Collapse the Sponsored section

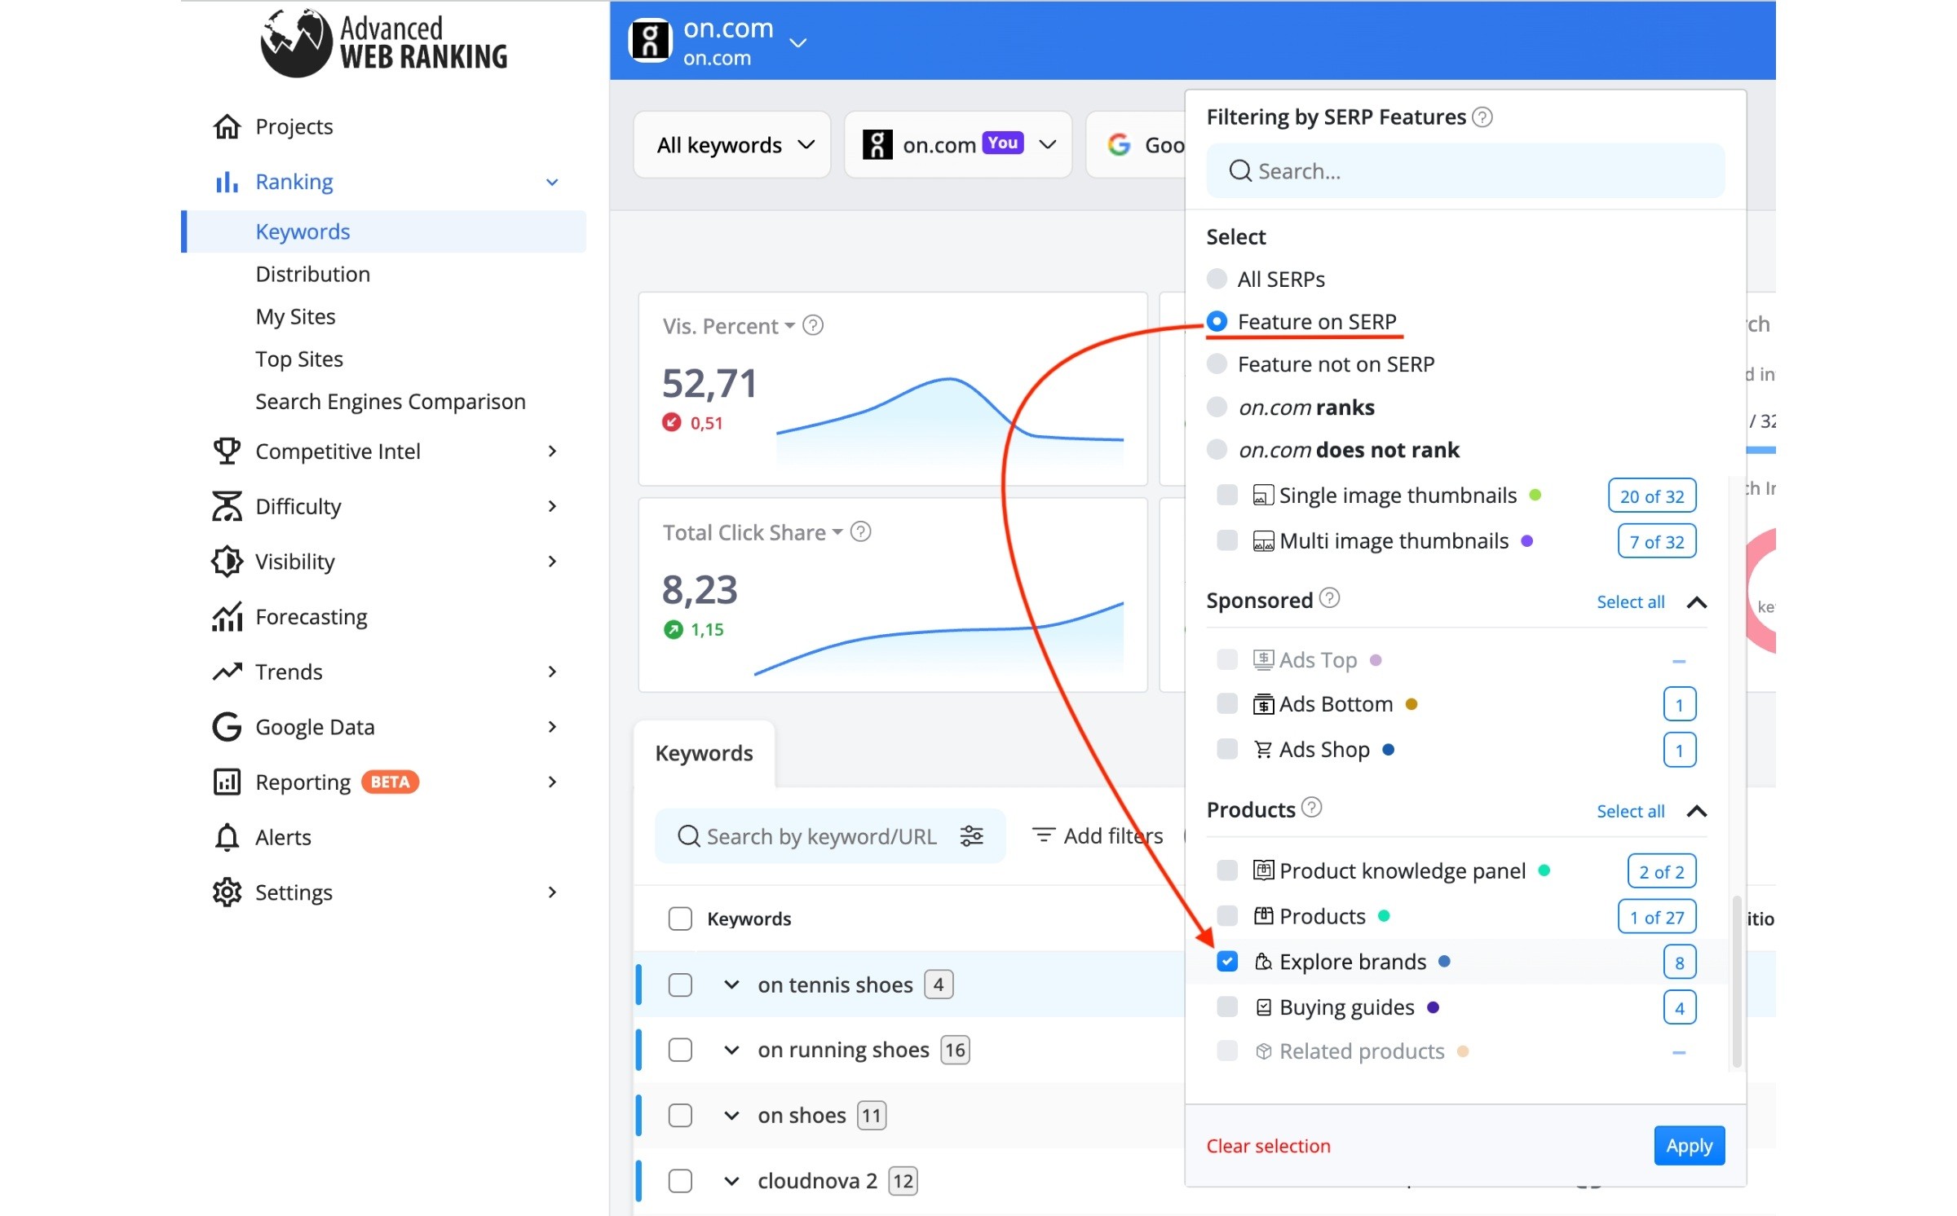[1697, 602]
